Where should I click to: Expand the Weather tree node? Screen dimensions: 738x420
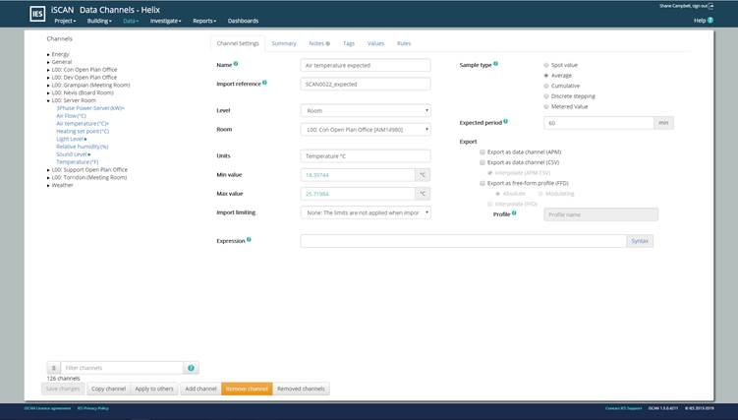point(48,186)
